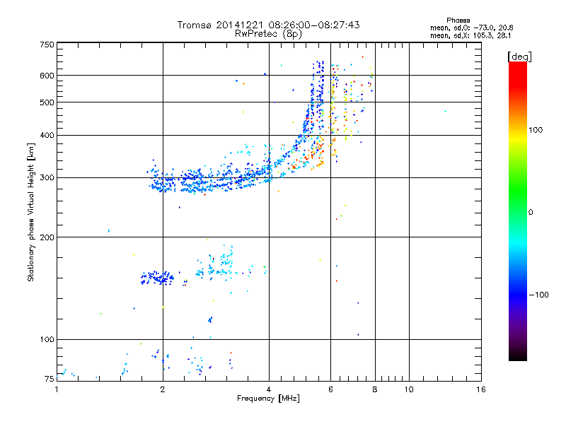
Task: Click the x-axis label '4'
Action: pos(269,389)
